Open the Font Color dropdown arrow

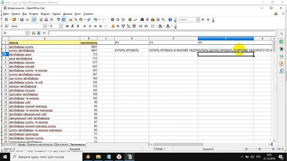(x=172, y=26)
